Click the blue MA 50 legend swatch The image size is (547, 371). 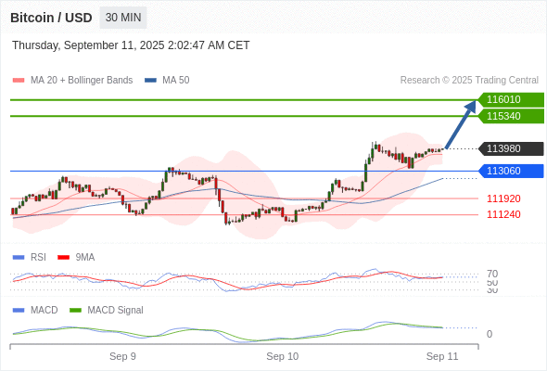click(x=150, y=81)
